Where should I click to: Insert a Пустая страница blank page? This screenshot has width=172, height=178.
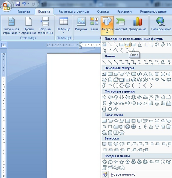29,26
